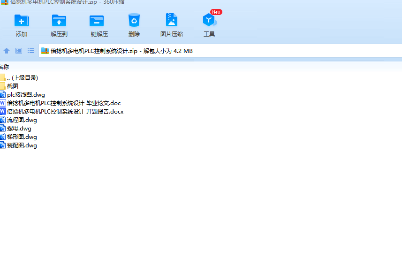Click the 名称 column header
The image size is (402, 275).
coord(4,67)
